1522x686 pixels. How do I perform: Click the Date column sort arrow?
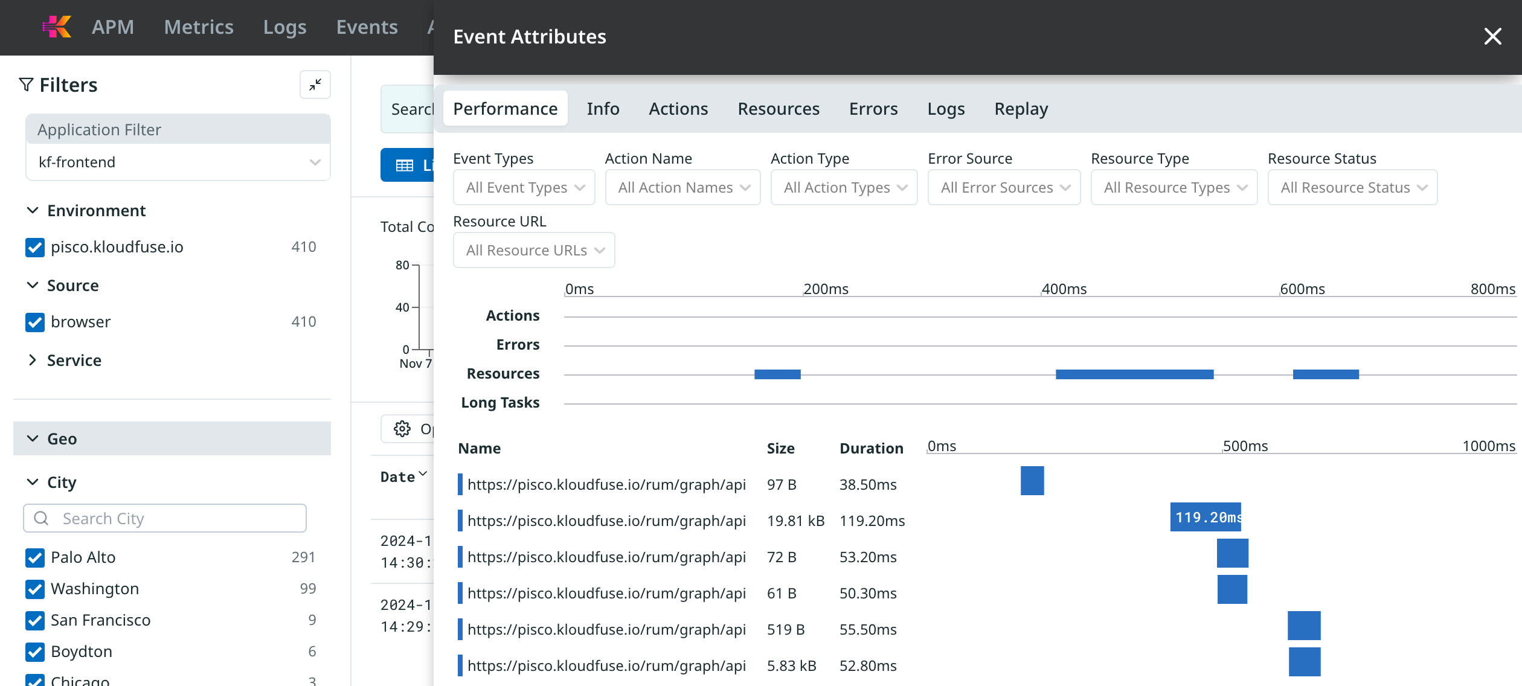tap(423, 475)
